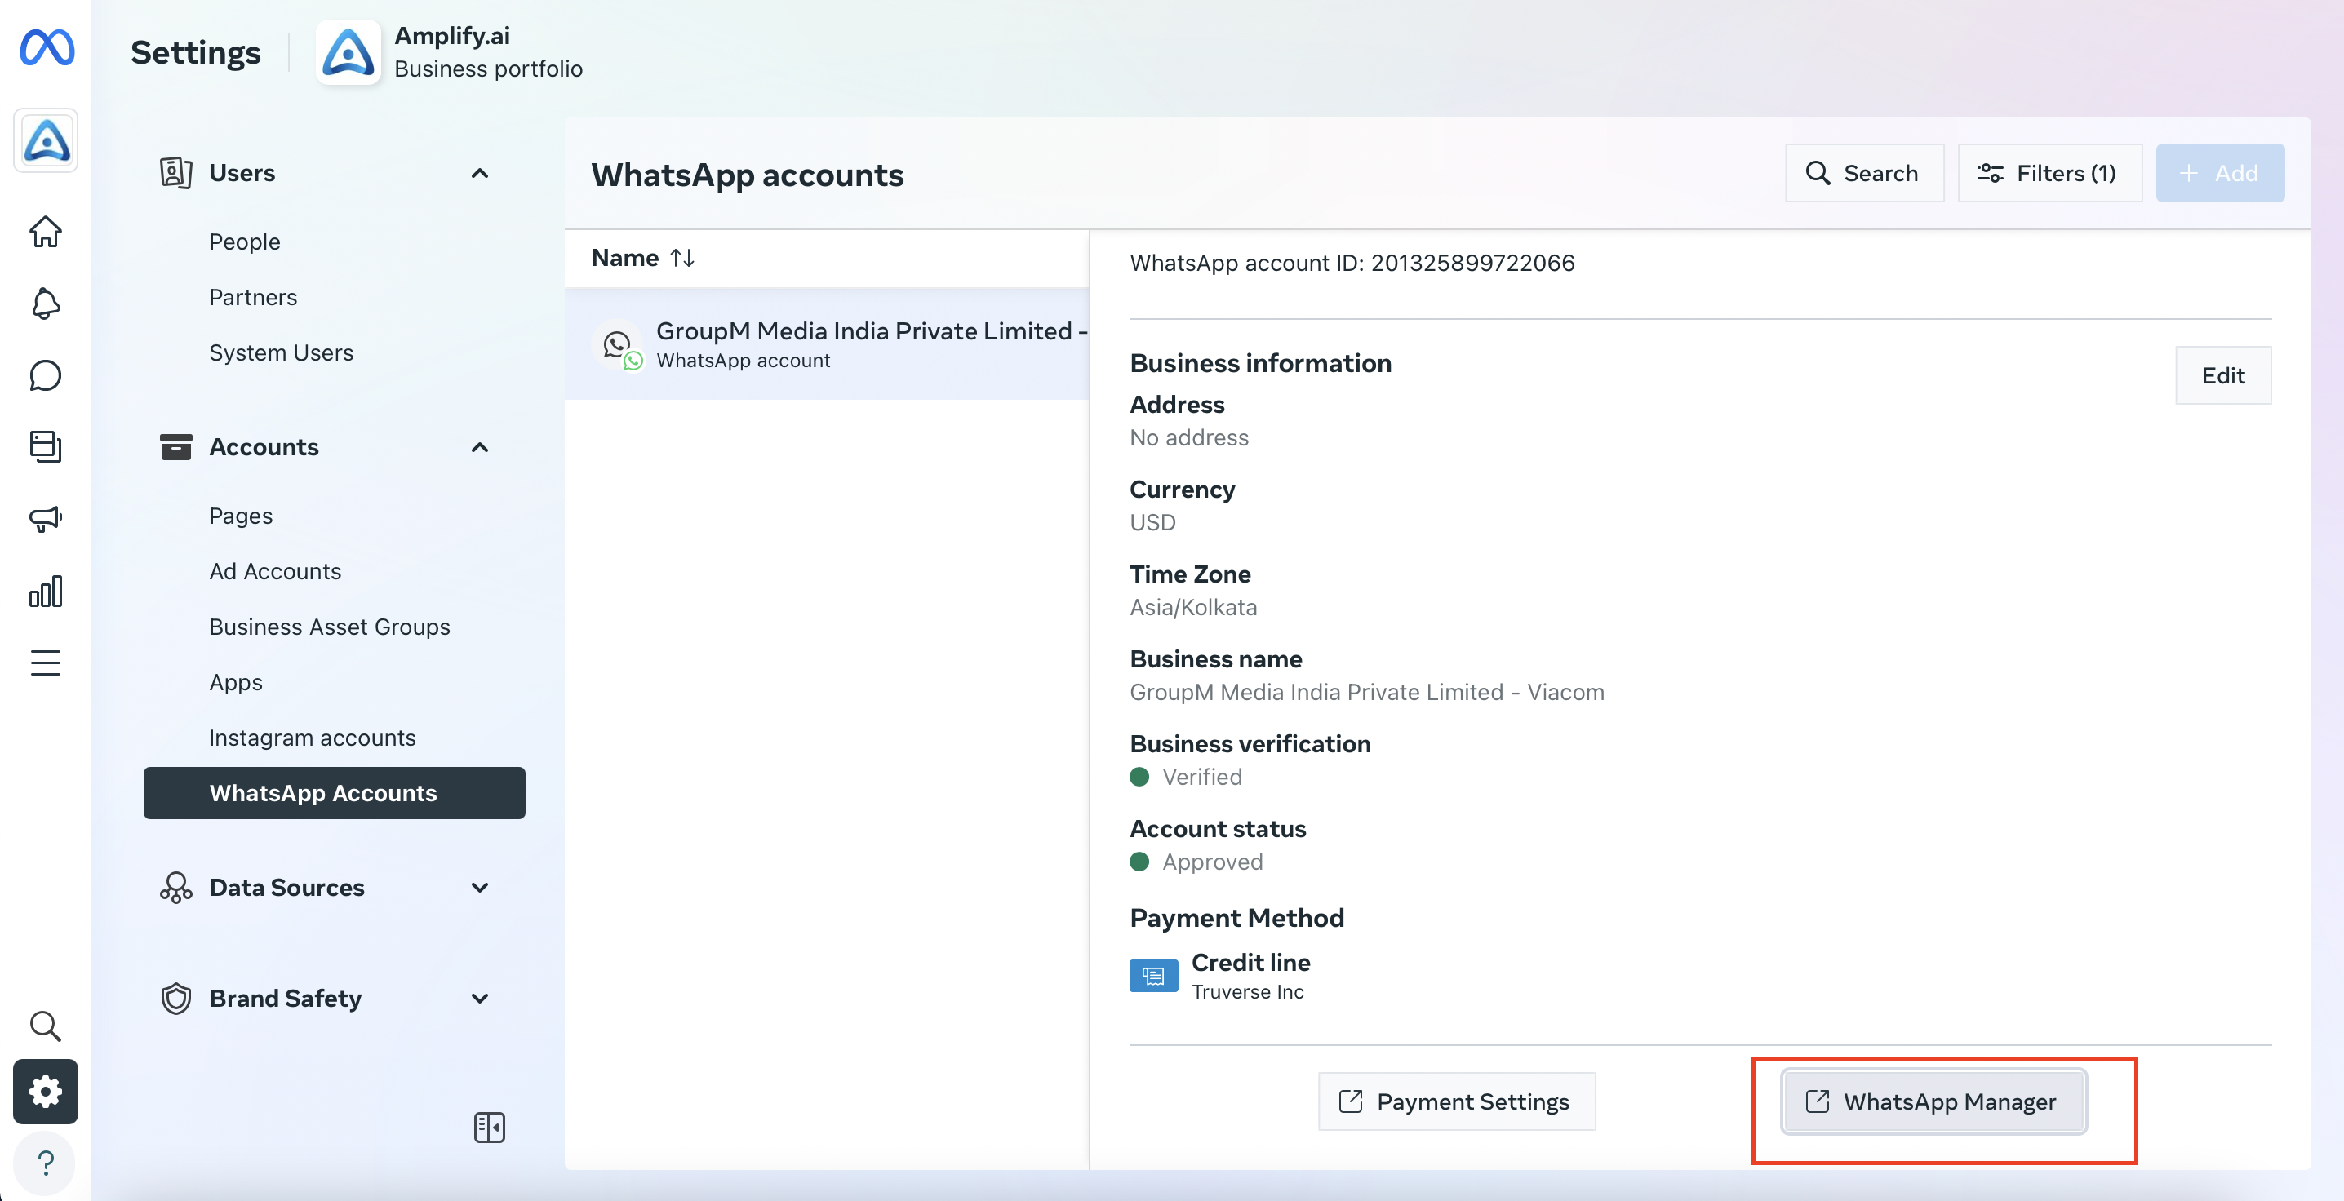Screen dimensions: 2344x1201
Task: Open WhatsApp Manager button
Action: (1933, 1101)
